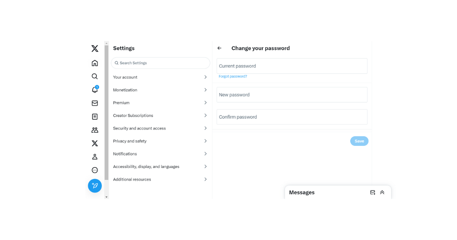Viewport: 457px width, 240px height.
Task: Expand the Your account settings section
Action: point(160,77)
